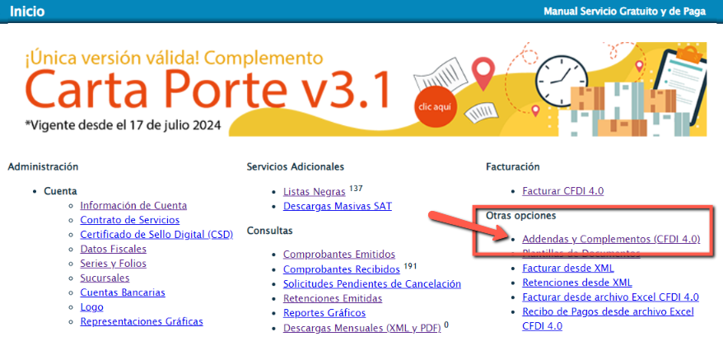Open Contrato de Servicios
This screenshot has width=723, height=346.
[x=130, y=220]
